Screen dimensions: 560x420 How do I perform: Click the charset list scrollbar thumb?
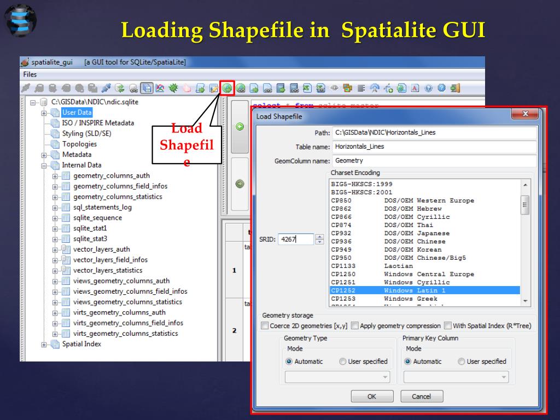pos(525,205)
